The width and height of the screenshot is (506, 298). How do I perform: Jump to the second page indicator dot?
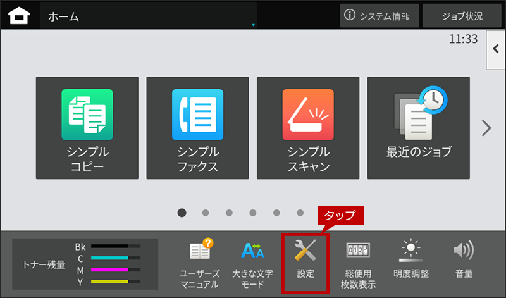[206, 213]
